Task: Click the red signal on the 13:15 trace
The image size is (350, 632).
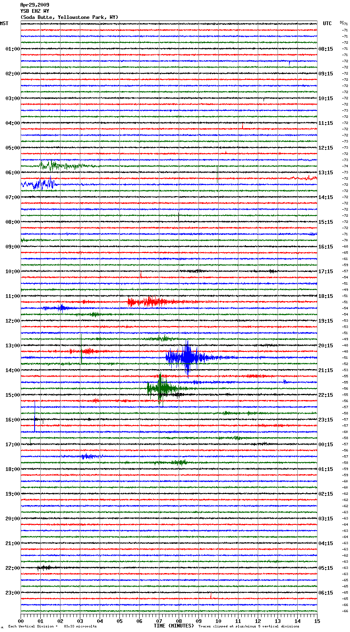Action: point(87,351)
